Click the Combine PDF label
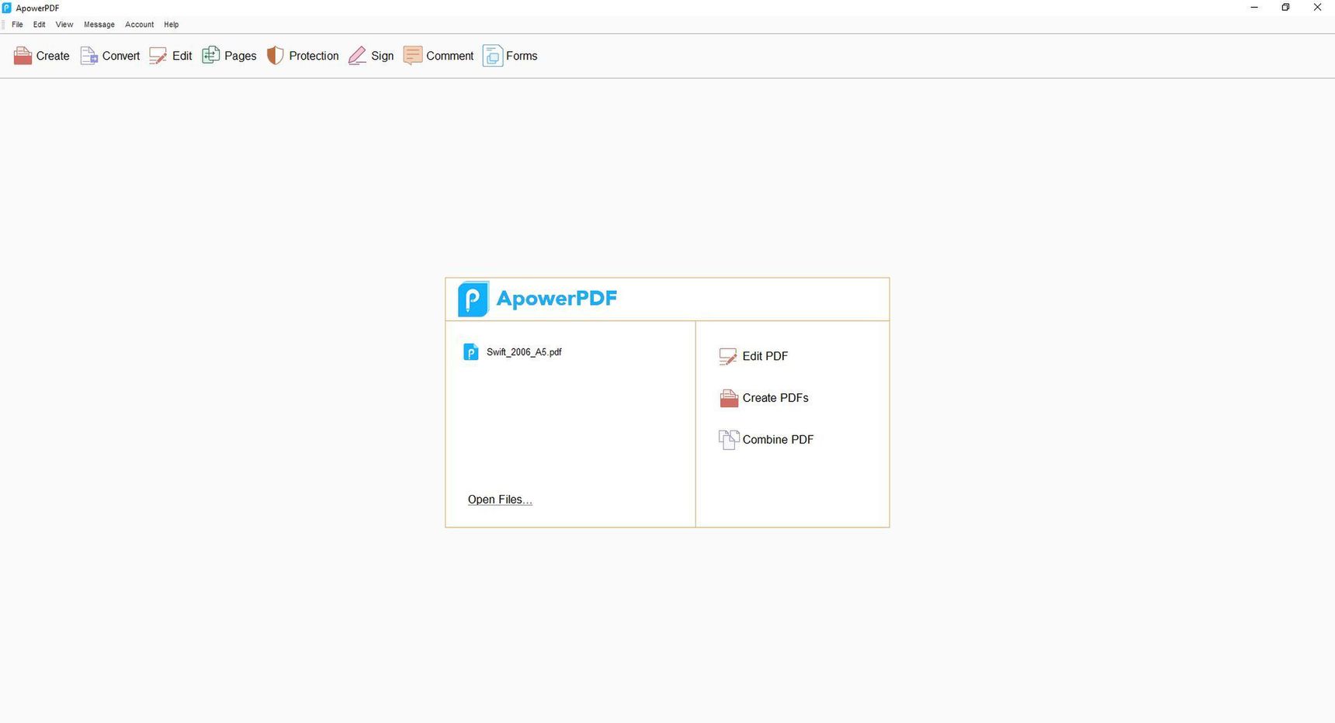The width and height of the screenshot is (1335, 723). pos(778,440)
